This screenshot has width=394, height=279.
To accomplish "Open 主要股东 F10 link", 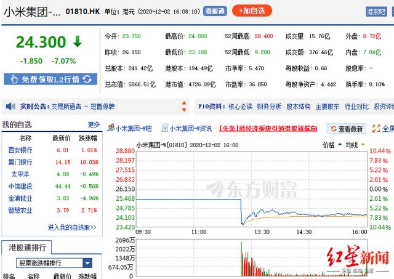I will (x=328, y=107).
